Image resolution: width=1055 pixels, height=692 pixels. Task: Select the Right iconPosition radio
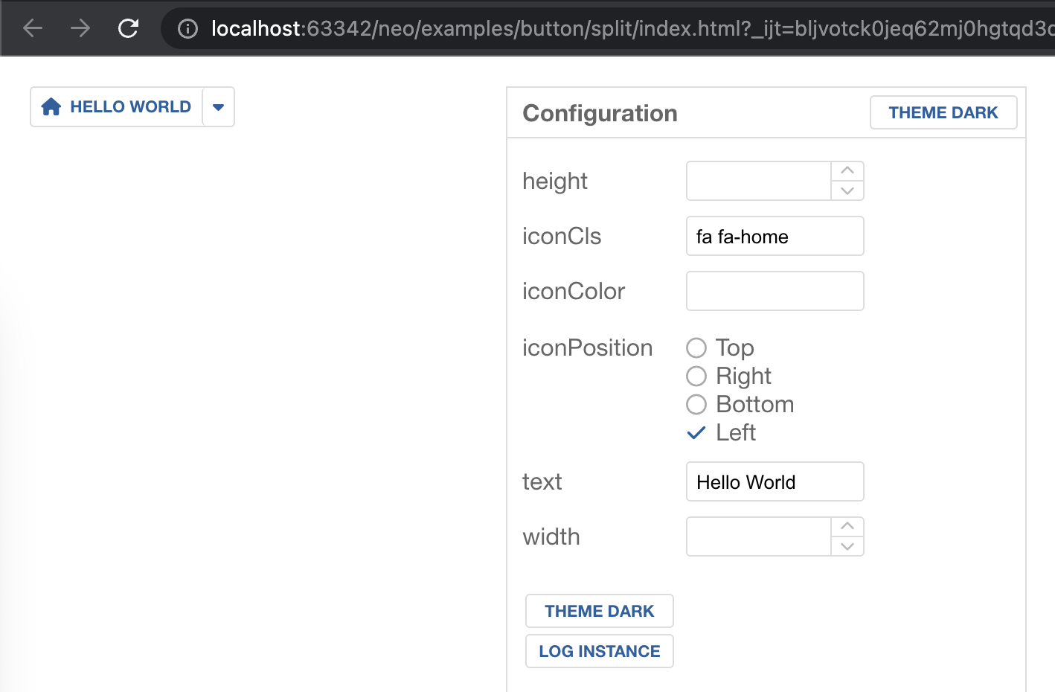(696, 376)
